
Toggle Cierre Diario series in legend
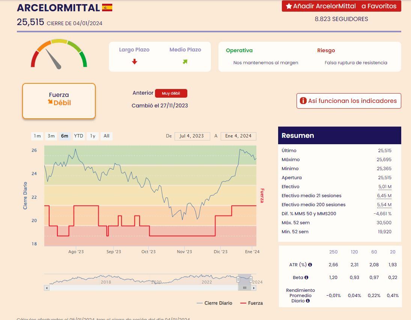click(214, 303)
